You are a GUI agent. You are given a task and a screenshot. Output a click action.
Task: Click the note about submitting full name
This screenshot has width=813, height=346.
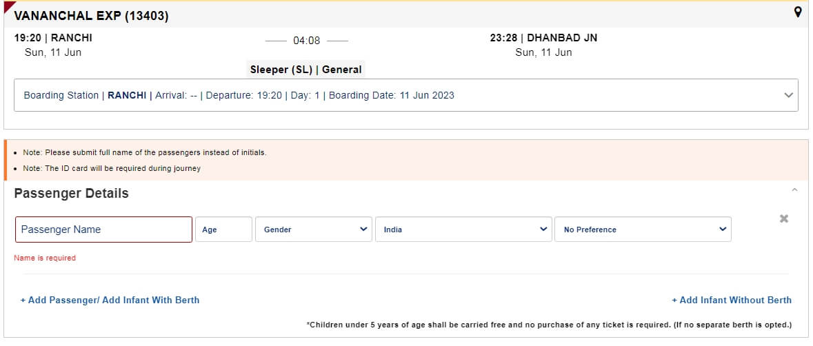[145, 153]
